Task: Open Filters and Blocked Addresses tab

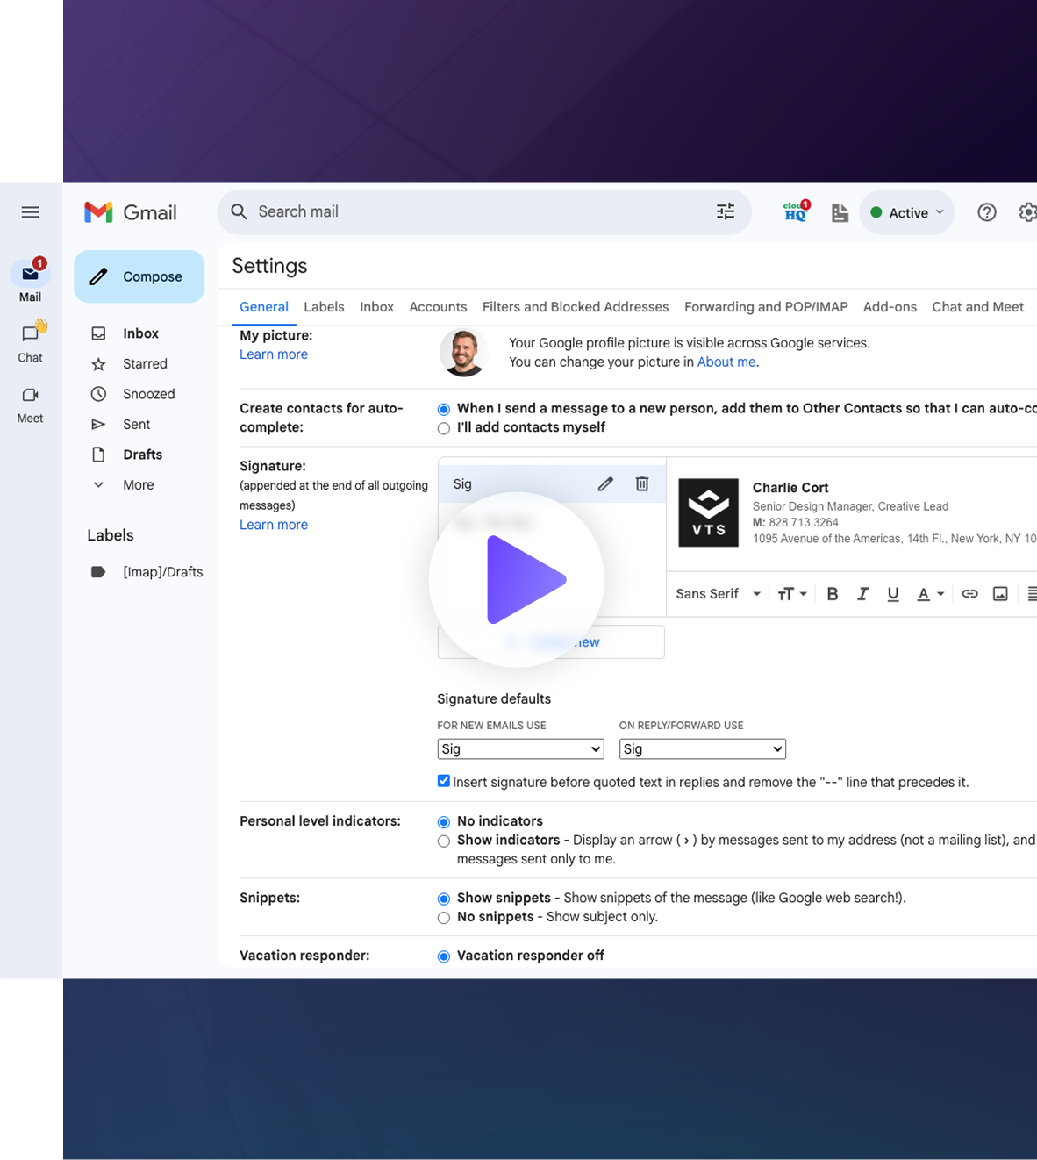Action: pyautogui.click(x=576, y=307)
